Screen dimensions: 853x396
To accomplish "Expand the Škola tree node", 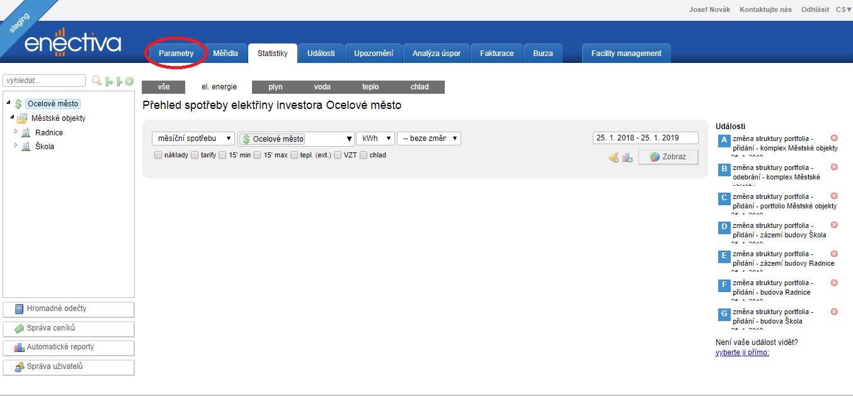I will [16, 146].
